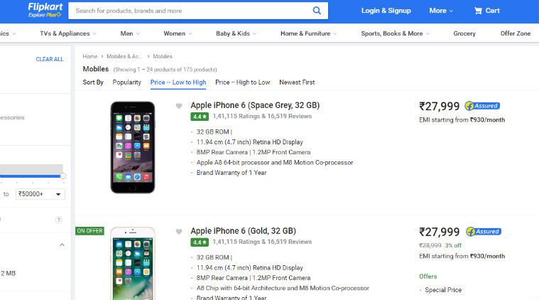This screenshot has width=539, height=300.
Task: Click the Flipkart logo
Action: pos(45,7)
